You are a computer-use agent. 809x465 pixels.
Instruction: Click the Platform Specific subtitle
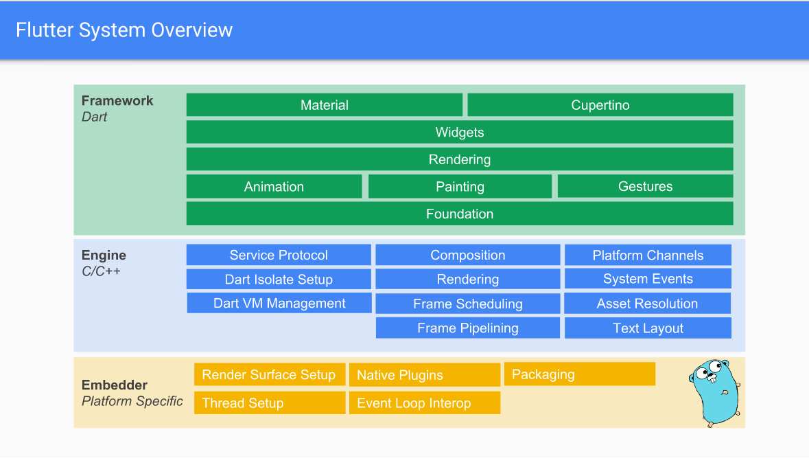pyautogui.click(x=132, y=401)
